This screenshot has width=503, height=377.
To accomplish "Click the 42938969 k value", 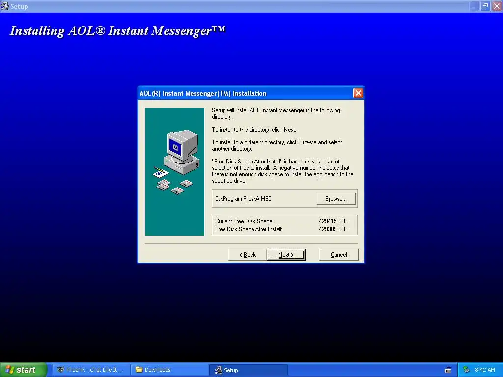I will point(333,229).
